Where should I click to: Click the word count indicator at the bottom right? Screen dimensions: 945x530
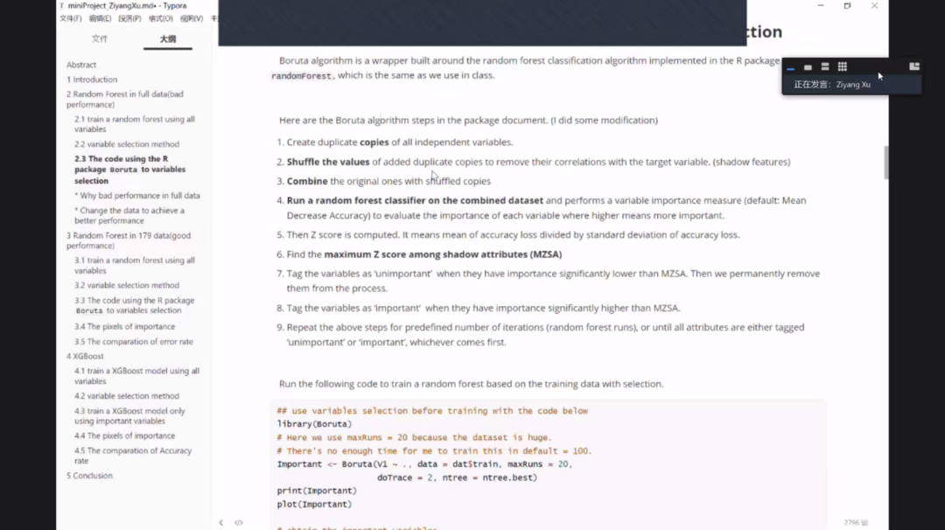pos(856,523)
